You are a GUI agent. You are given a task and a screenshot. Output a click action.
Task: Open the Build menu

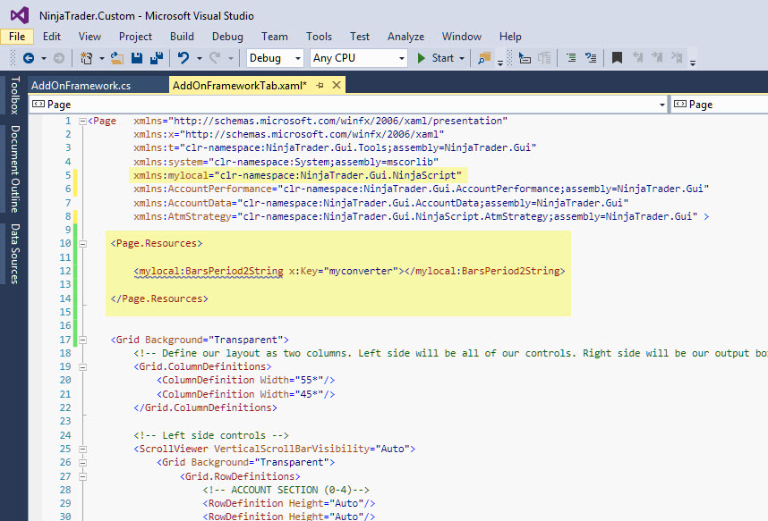tap(182, 37)
